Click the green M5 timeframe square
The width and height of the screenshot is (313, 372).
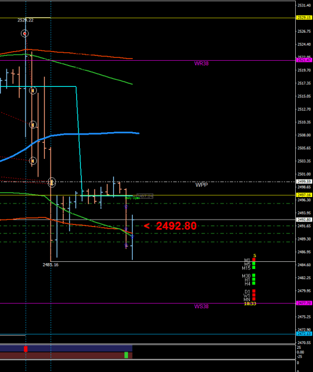(x=254, y=263)
